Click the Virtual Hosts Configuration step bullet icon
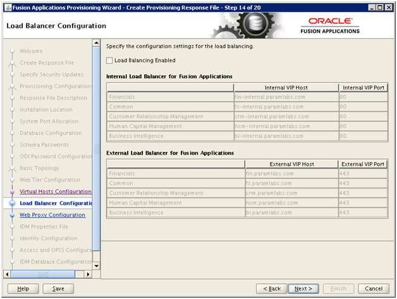 [12, 192]
